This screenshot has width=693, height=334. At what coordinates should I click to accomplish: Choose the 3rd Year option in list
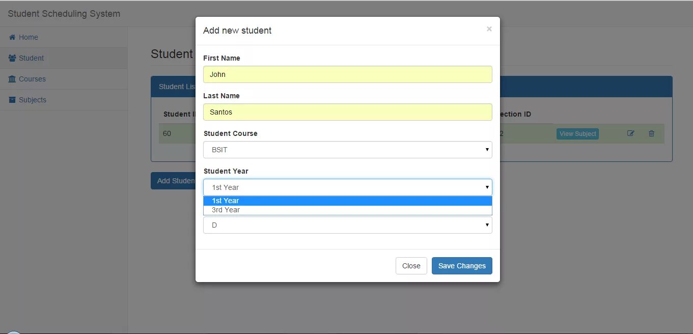[x=347, y=210]
